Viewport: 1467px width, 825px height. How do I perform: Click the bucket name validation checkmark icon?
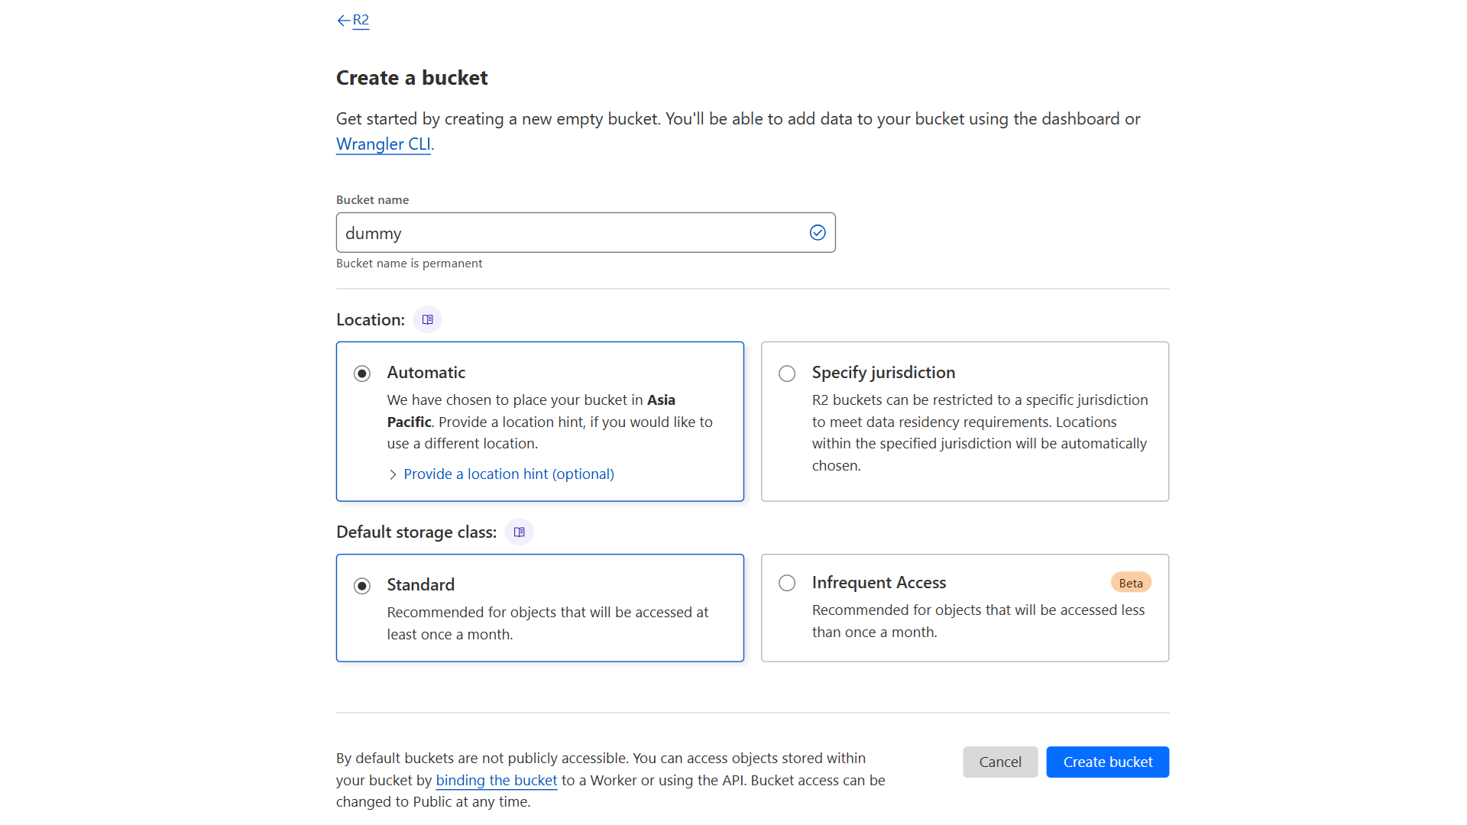818,233
